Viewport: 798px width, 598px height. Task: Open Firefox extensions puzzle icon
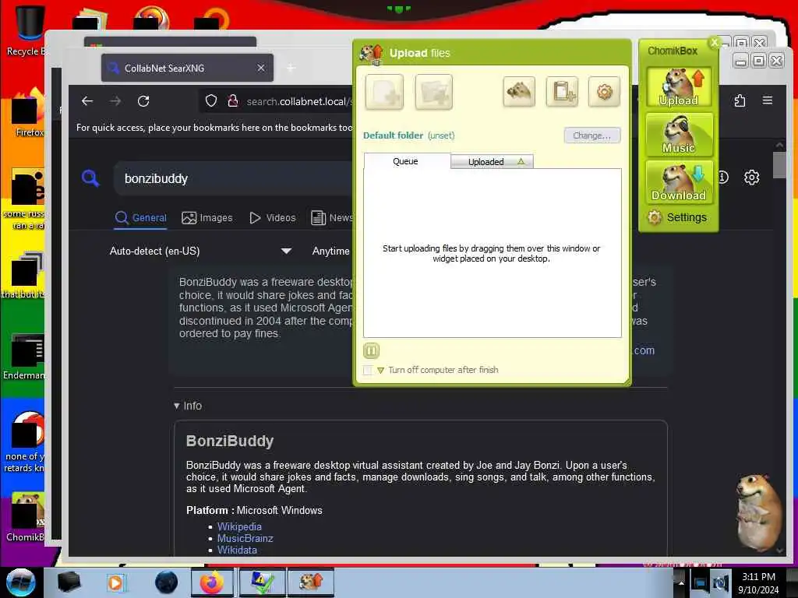click(x=740, y=100)
